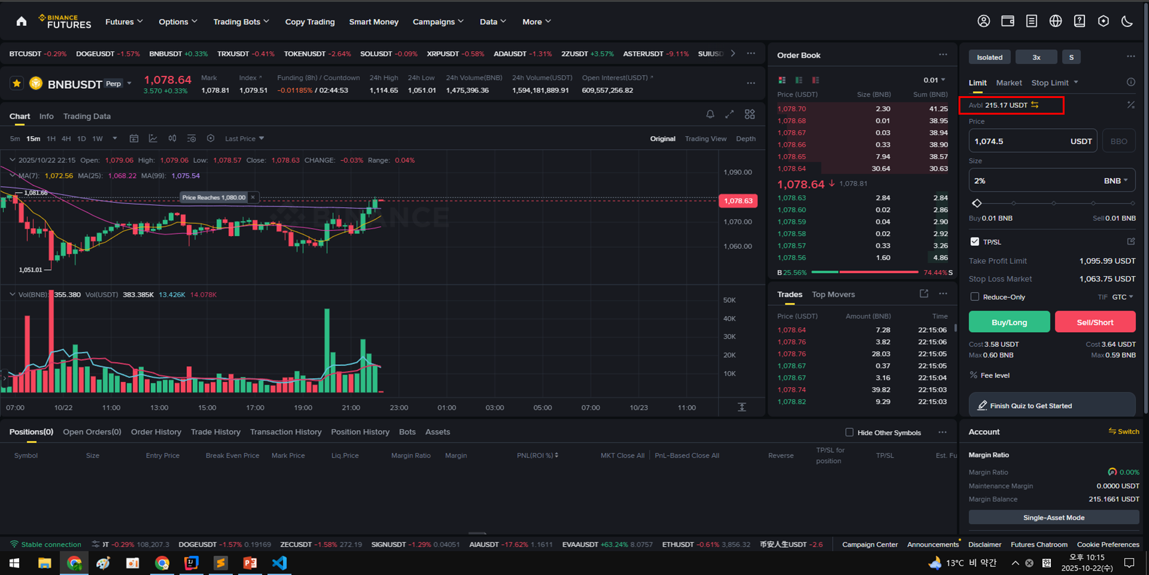Image resolution: width=1149 pixels, height=575 pixels.
Task: Open the order form calculator icon
Action: (x=1131, y=105)
